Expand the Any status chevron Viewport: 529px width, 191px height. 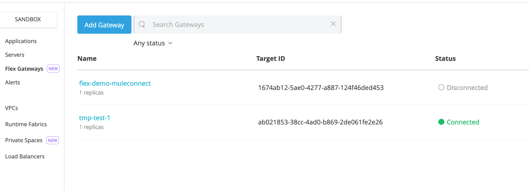(x=170, y=43)
